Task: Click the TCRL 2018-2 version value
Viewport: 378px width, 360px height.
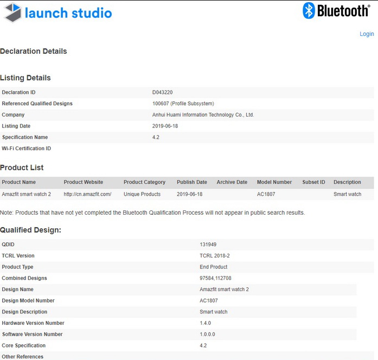Action: tap(215, 256)
